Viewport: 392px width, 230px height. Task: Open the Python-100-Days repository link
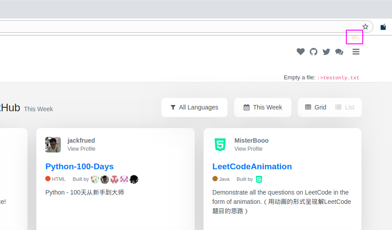[79, 166]
